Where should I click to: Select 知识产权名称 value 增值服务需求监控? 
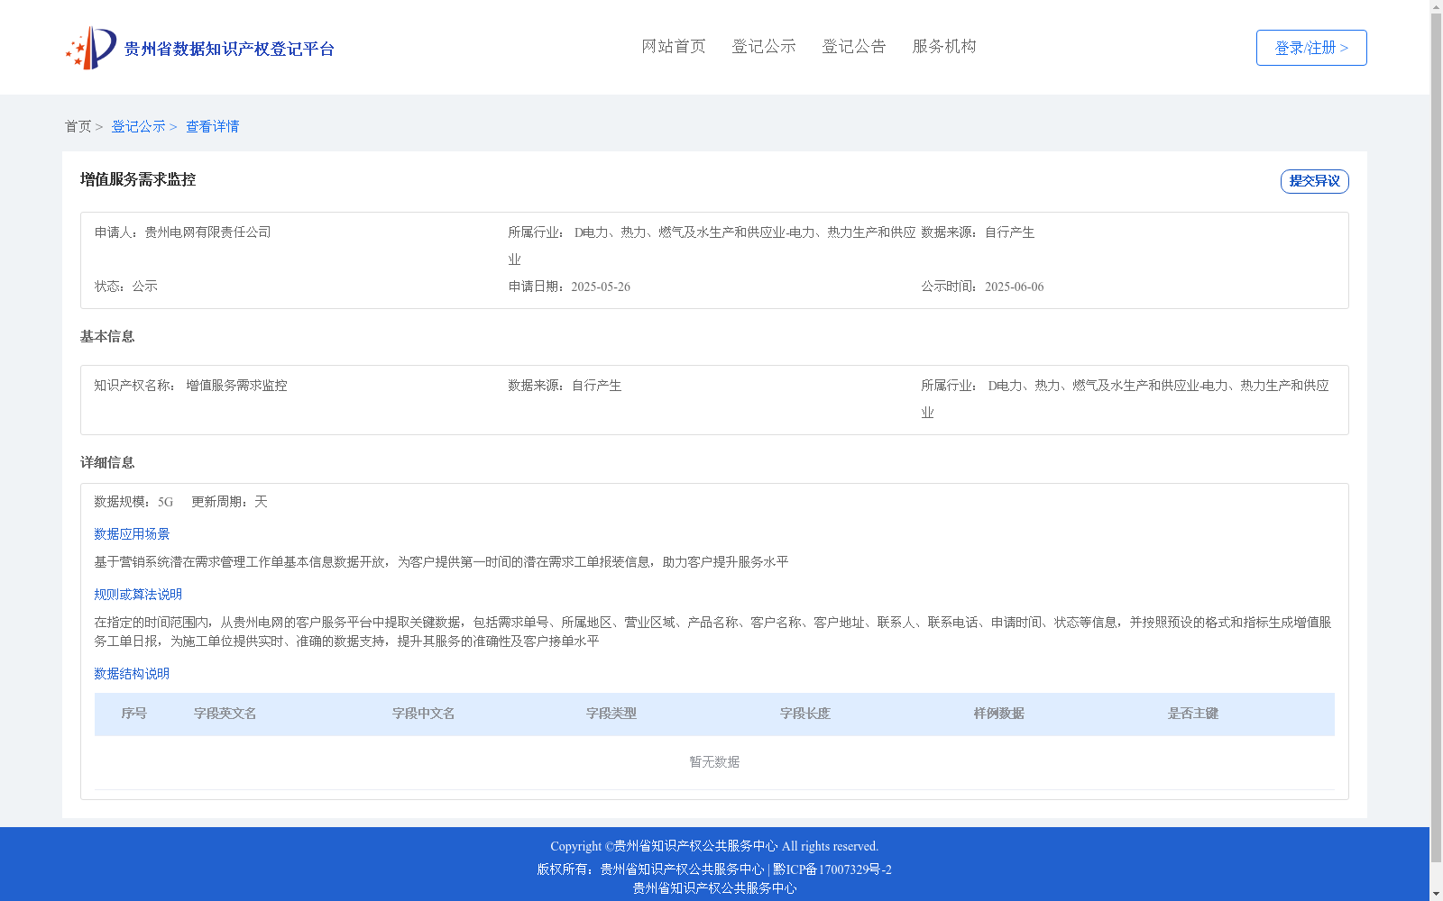click(x=236, y=386)
